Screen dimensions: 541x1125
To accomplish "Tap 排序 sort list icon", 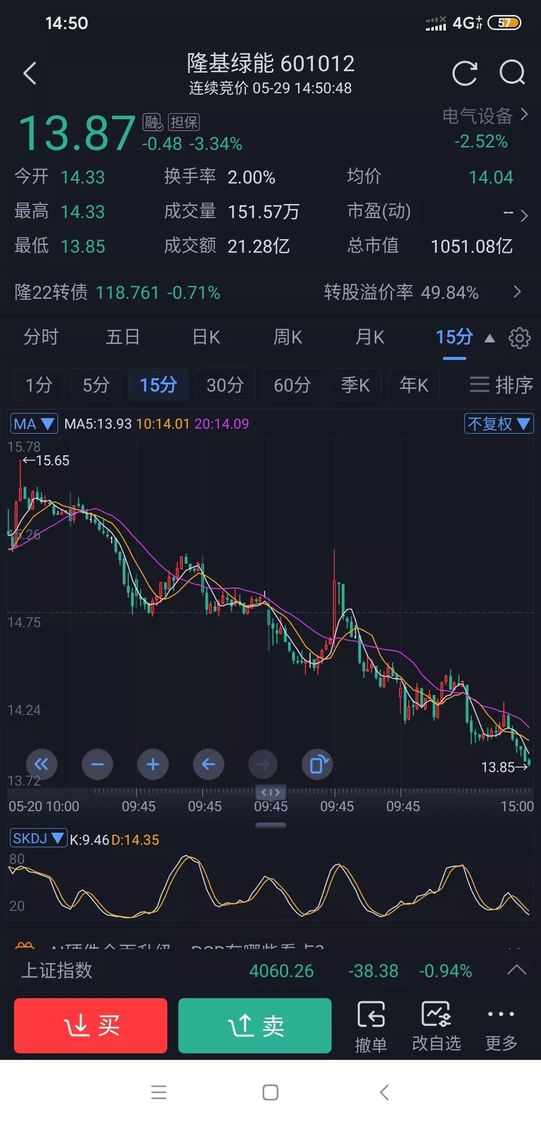I will 501,385.
